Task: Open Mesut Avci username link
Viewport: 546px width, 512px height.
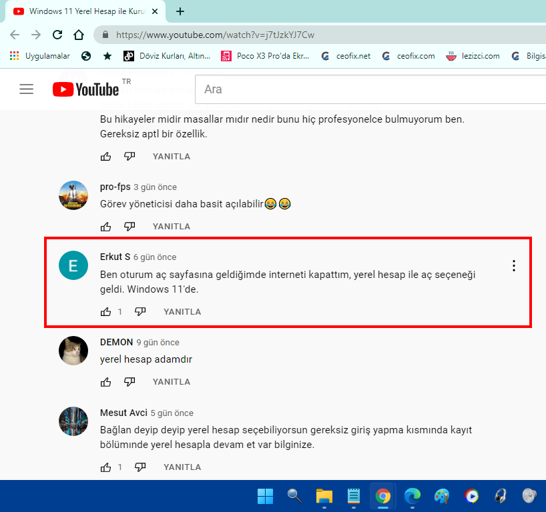Action: coord(123,413)
